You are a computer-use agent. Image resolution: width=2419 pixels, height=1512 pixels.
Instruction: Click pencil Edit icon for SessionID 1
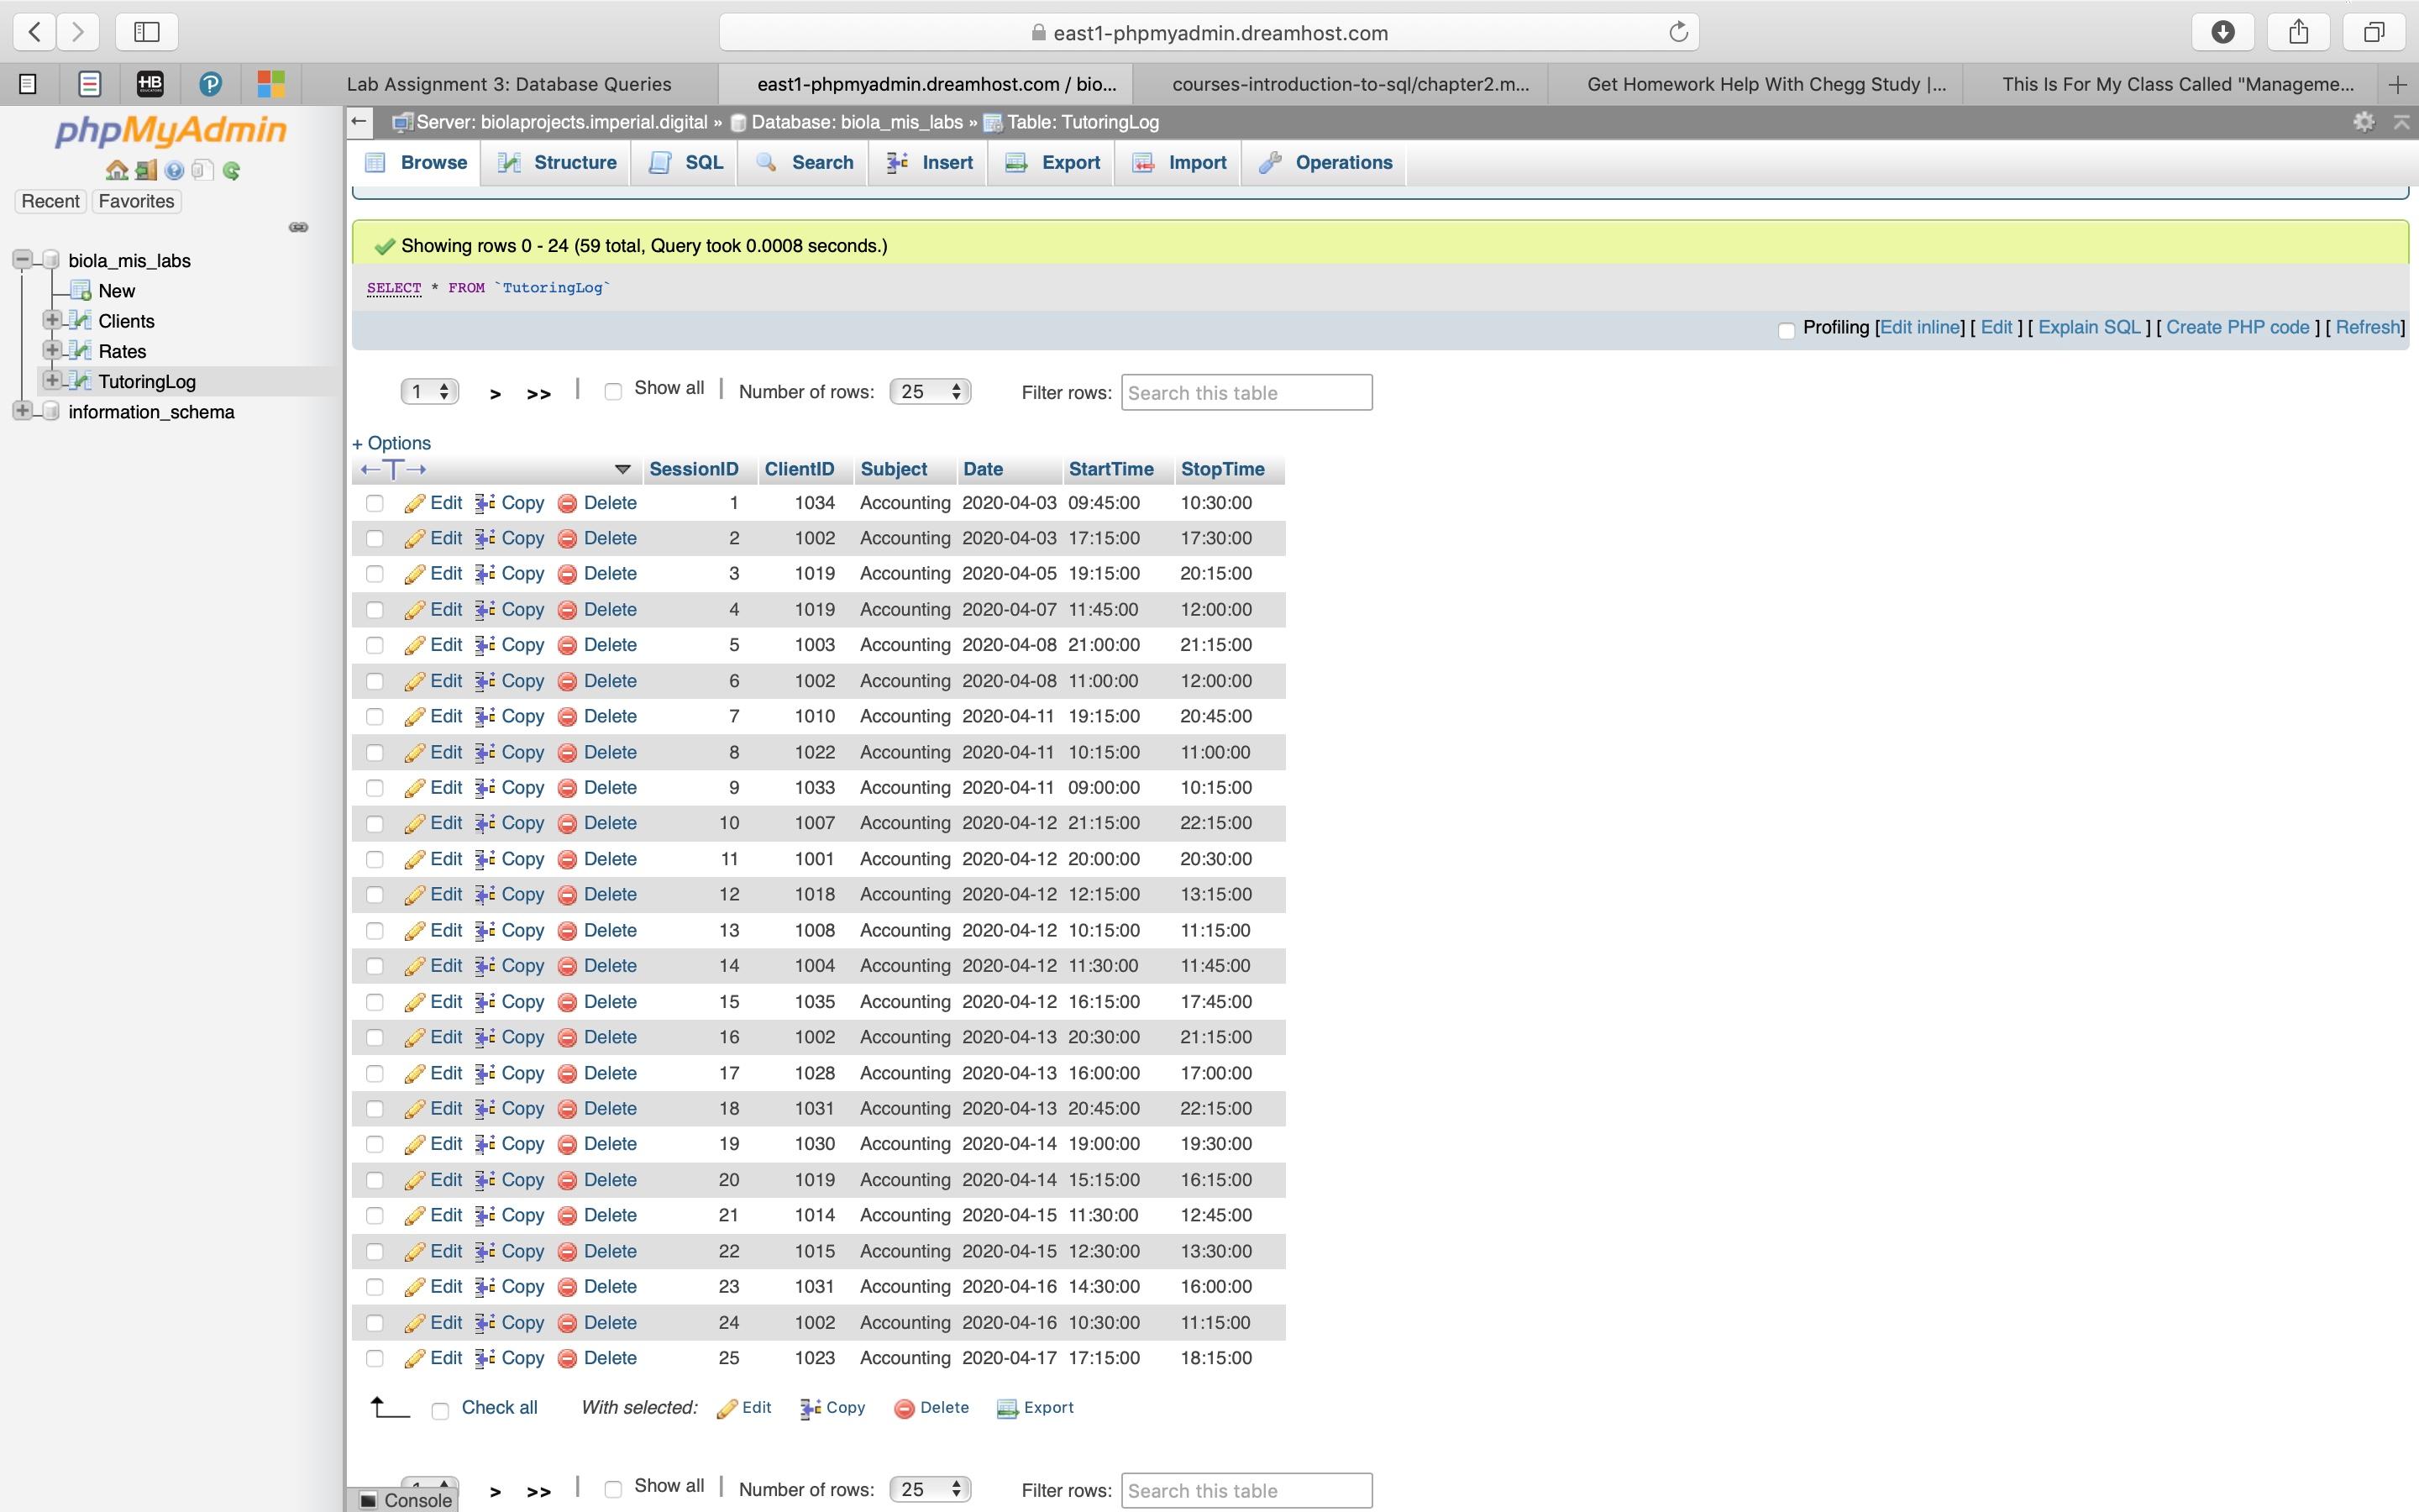[414, 503]
